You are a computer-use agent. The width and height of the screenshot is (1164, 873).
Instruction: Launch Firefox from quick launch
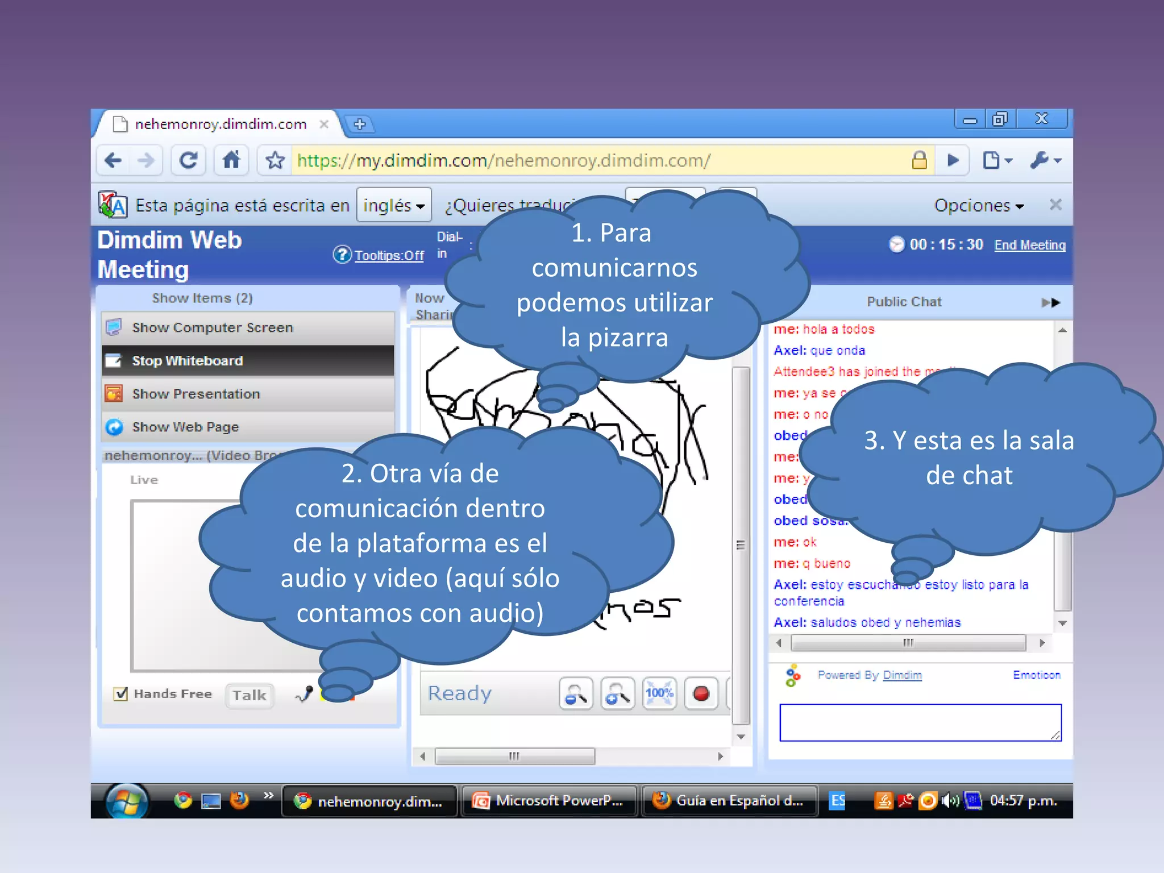[x=239, y=801]
